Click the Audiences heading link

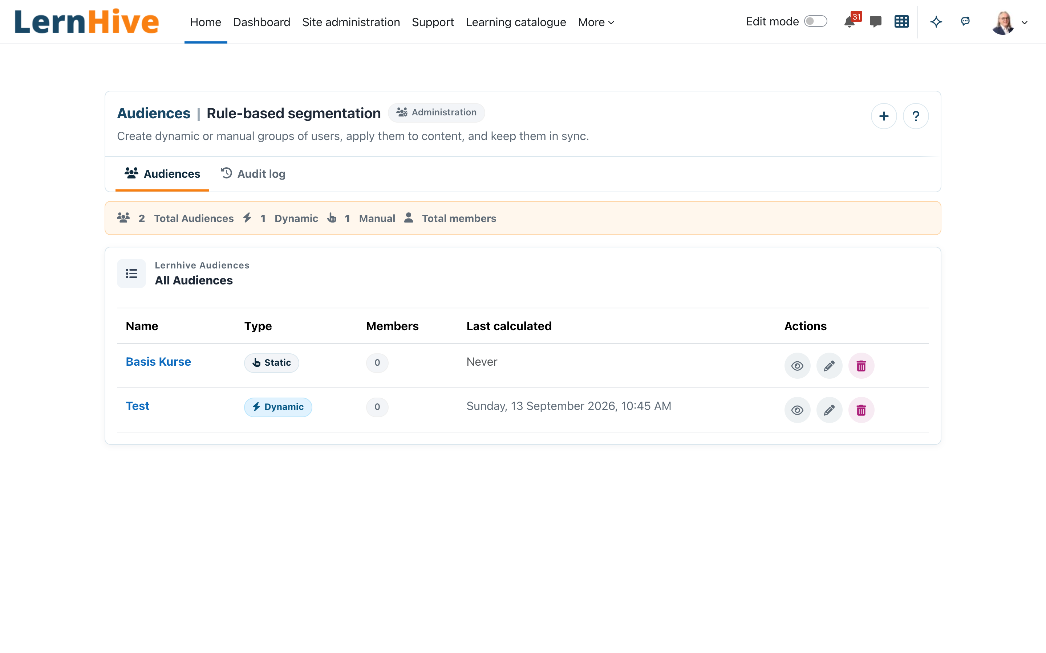153,113
